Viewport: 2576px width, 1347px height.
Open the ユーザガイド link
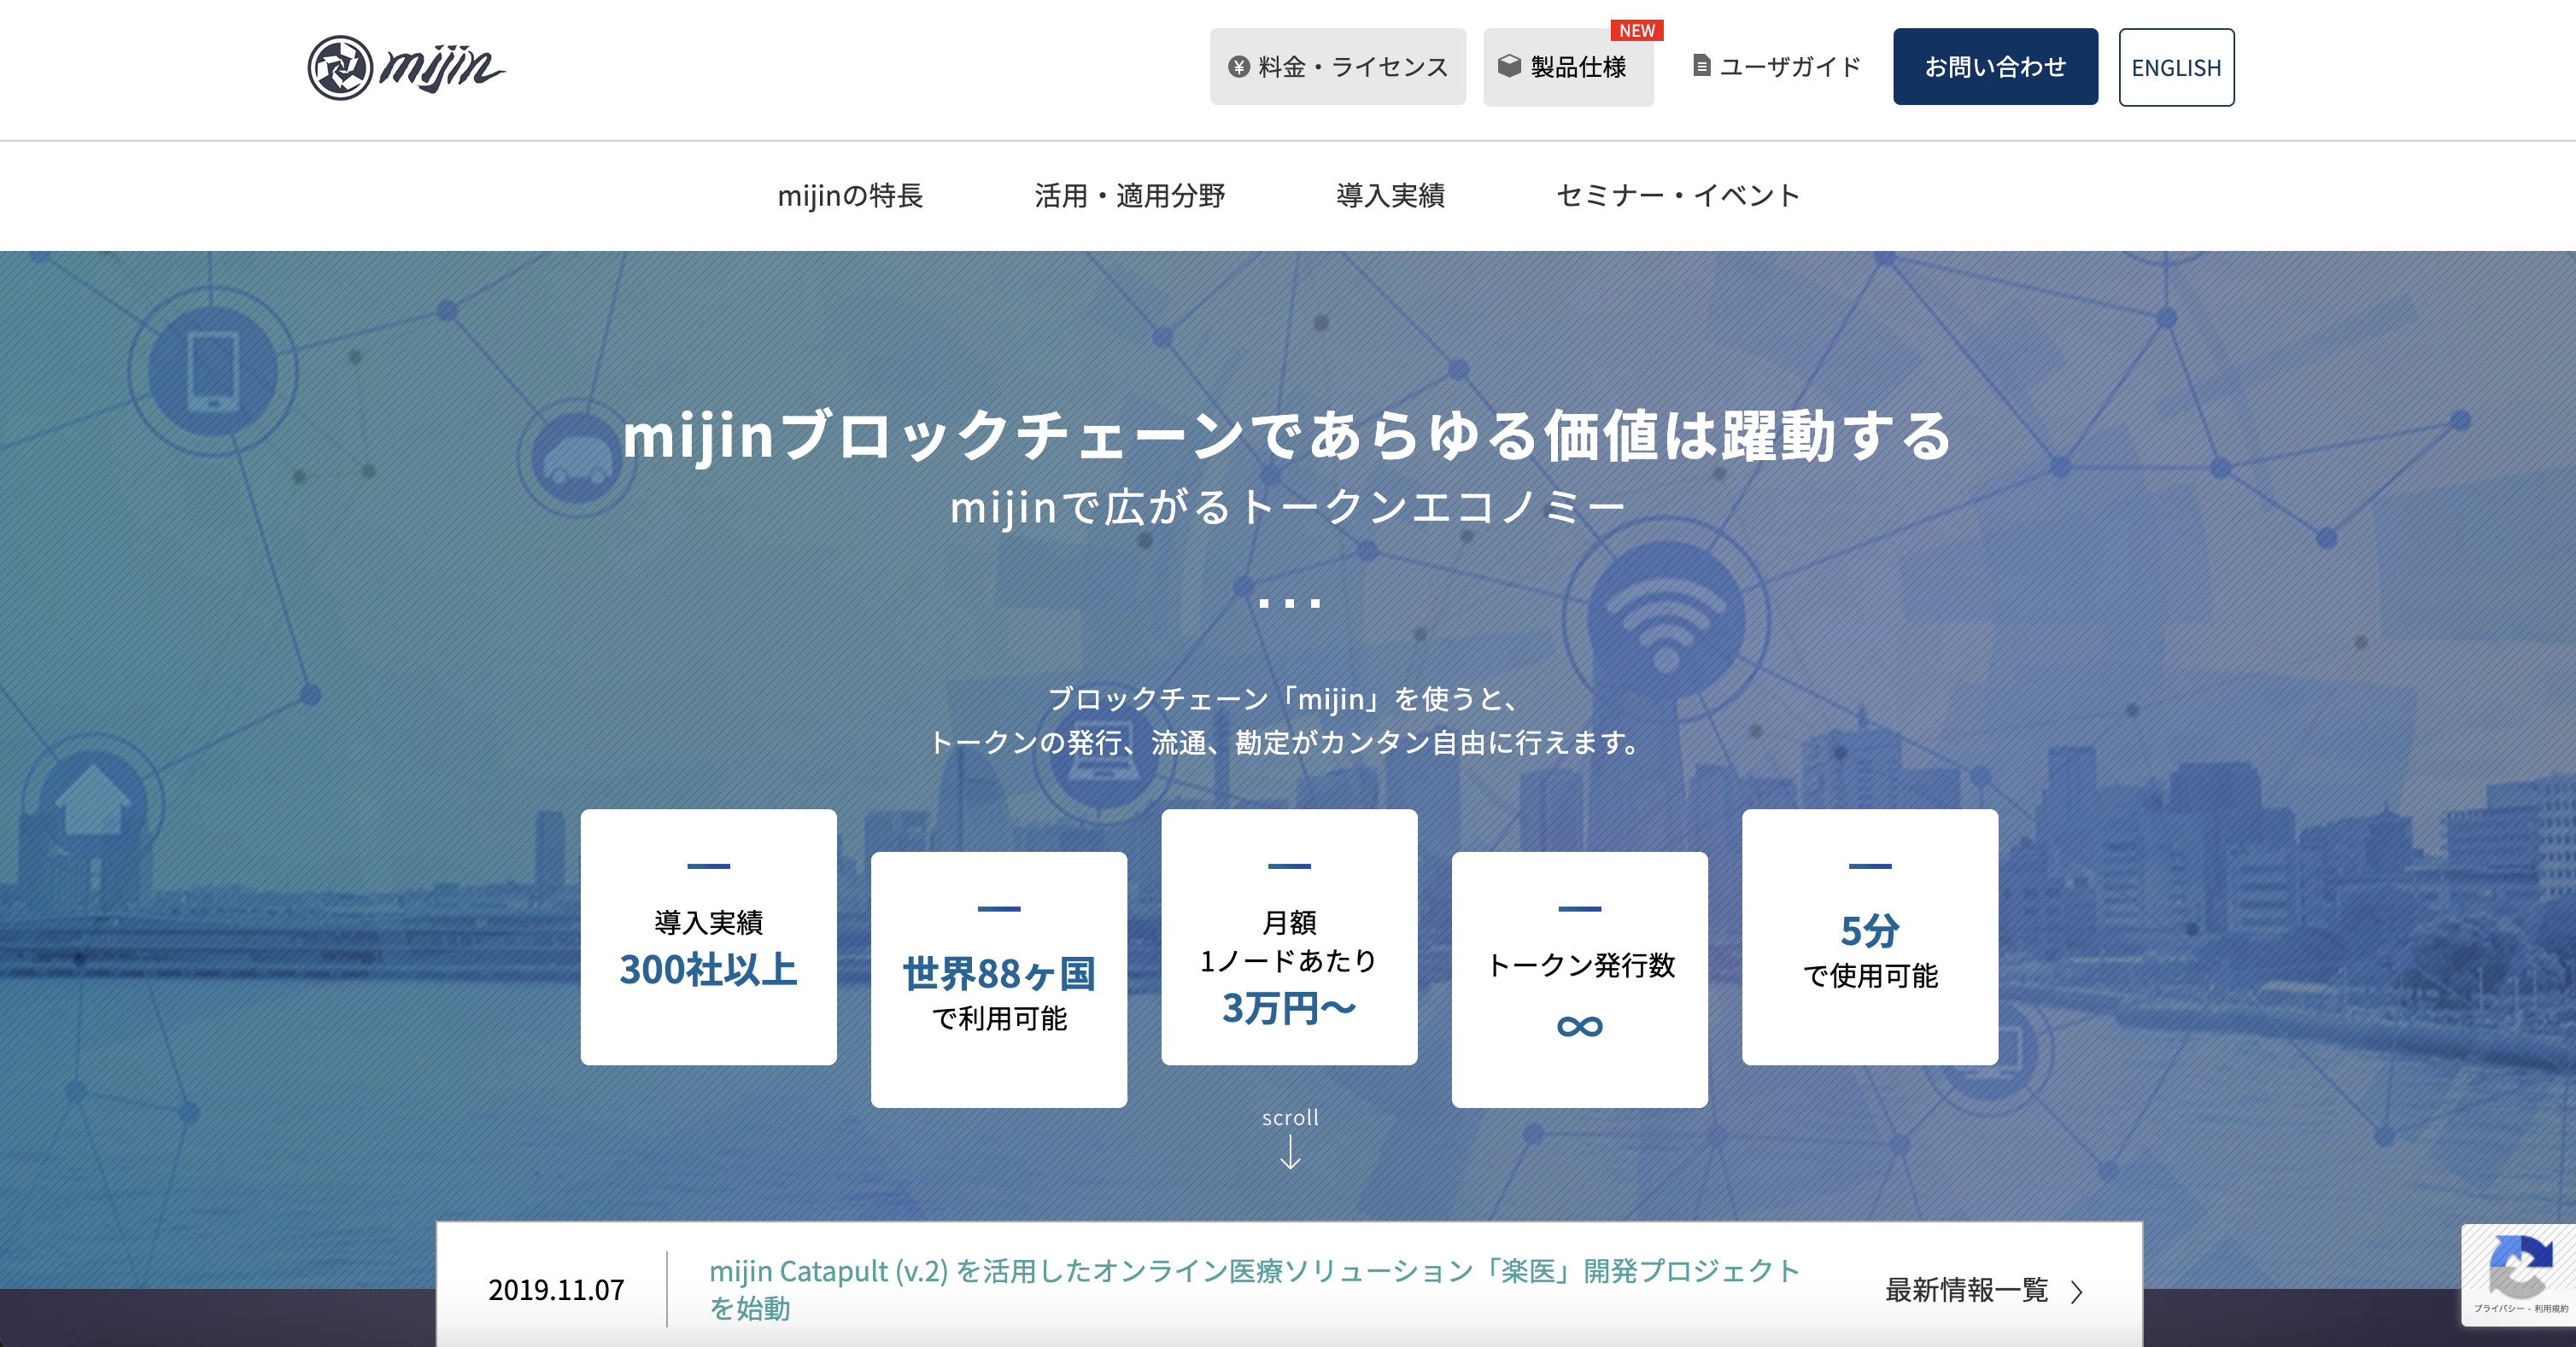coord(1777,67)
